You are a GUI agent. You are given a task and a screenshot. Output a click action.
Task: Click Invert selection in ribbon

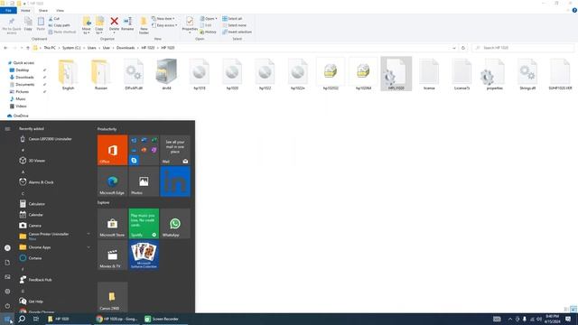pyautogui.click(x=237, y=32)
